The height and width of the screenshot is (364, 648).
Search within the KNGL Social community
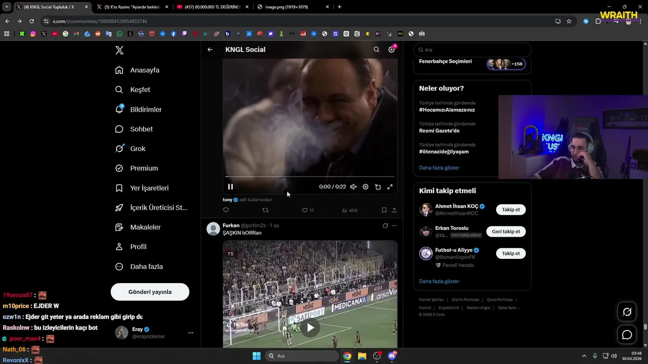pyautogui.click(x=376, y=50)
